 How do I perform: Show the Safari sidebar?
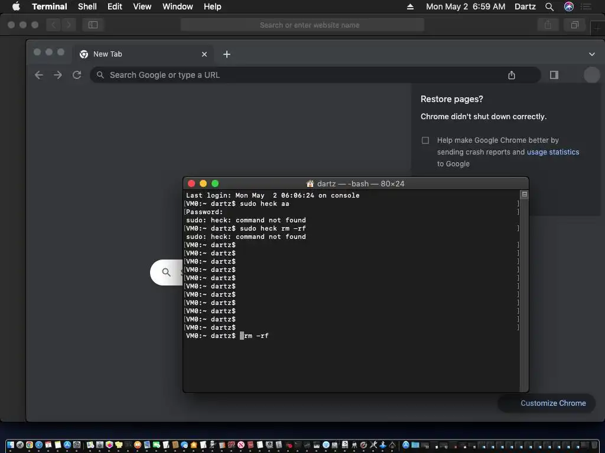pos(93,25)
